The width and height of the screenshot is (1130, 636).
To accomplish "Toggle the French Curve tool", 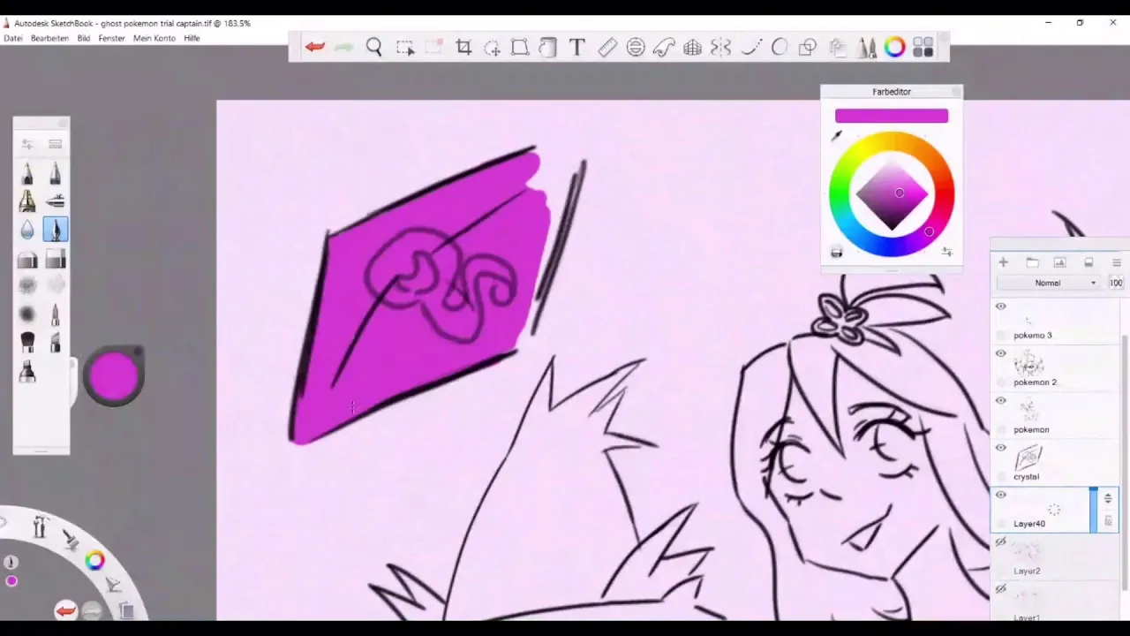I will tap(664, 48).
